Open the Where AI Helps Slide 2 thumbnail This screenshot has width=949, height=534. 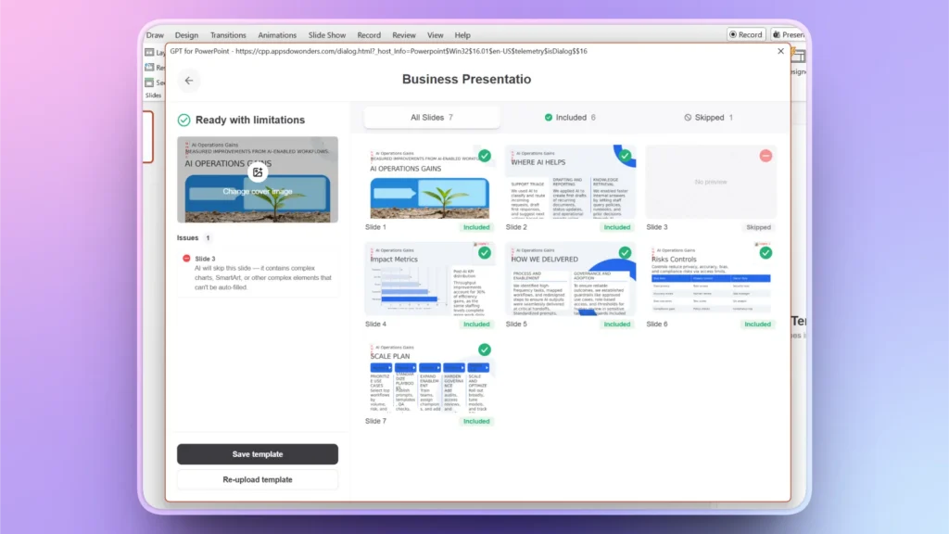point(570,182)
